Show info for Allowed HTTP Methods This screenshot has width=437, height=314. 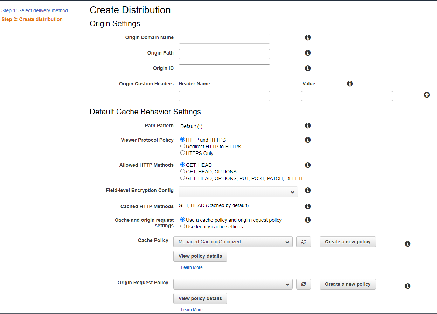[x=308, y=165]
